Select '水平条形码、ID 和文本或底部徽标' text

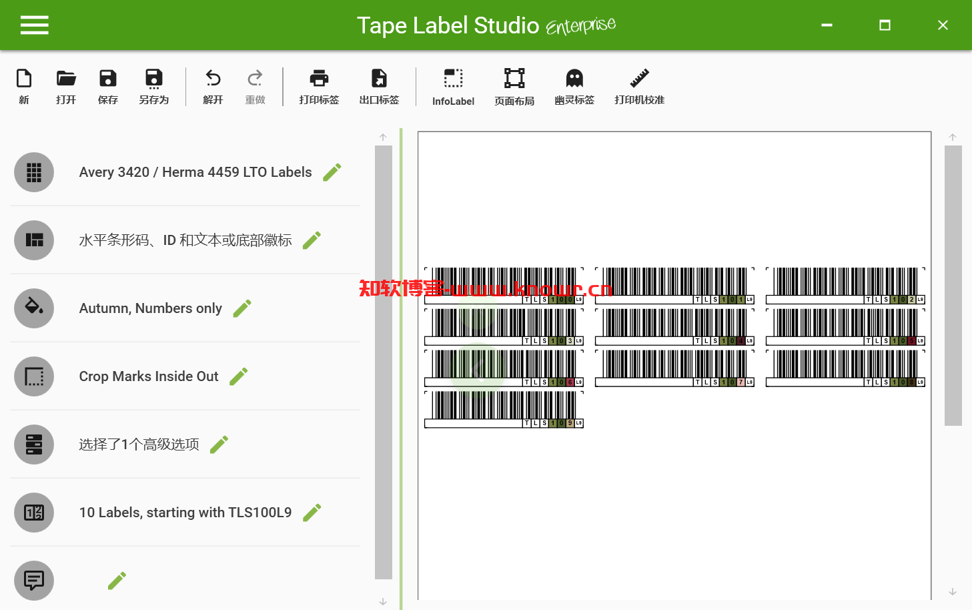[185, 240]
